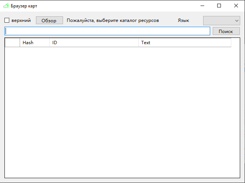
Task: Sort table by the ID column header
Action: click(x=93, y=43)
